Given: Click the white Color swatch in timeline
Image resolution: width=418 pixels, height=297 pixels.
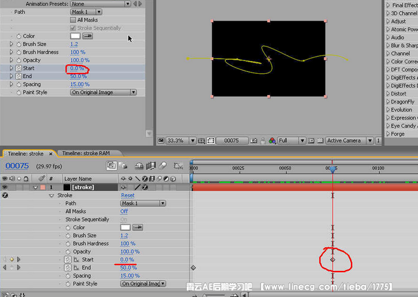Looking at the screenshot, I should pyautogui.click(x=125, y=227).
